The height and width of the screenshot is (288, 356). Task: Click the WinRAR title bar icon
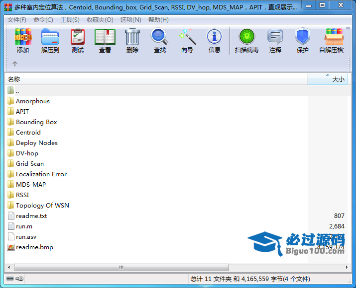point(8,7)
